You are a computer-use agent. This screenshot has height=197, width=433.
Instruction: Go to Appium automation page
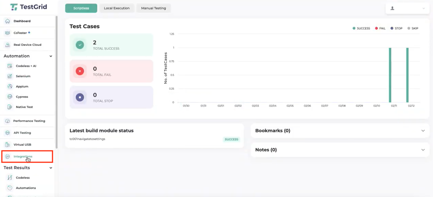22,86
